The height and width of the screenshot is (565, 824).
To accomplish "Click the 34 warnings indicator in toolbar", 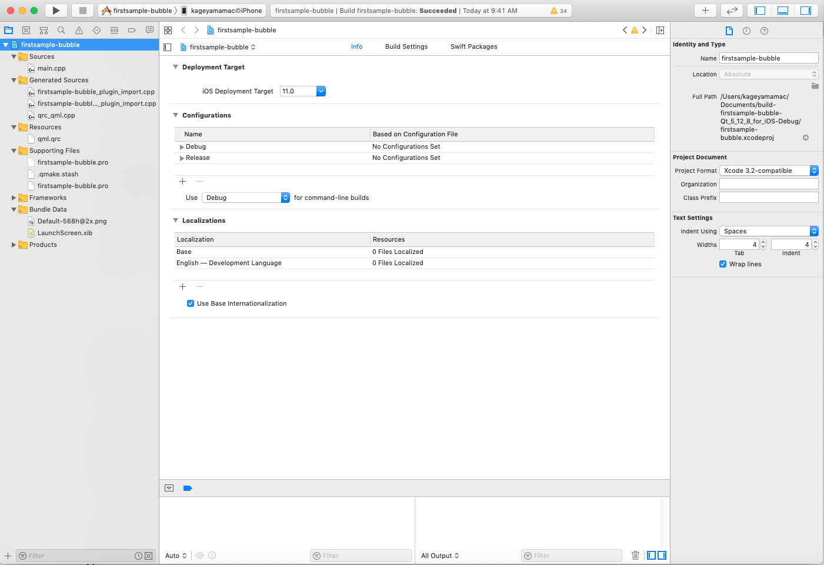I will pos(559,11).
